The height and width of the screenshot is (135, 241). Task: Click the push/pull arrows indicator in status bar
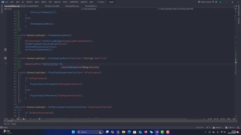tap(200, 127)
